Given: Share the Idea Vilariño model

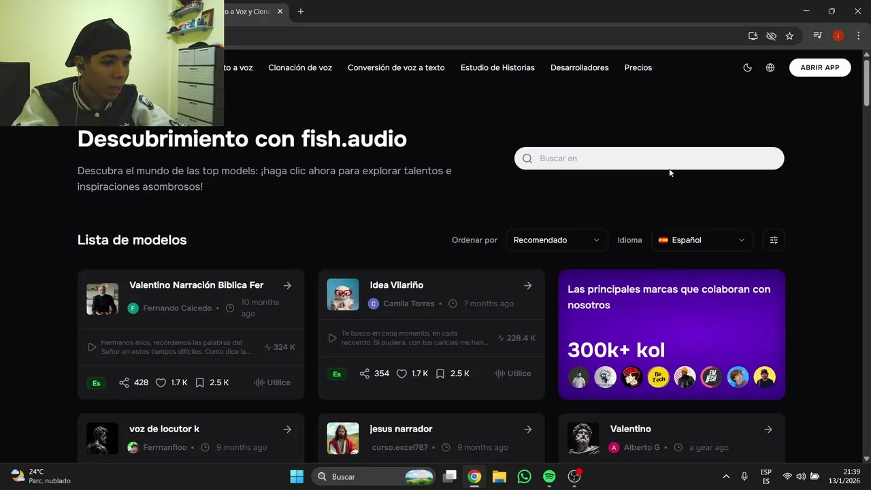Looking at the screenshot, I should (x=364, y=374).
